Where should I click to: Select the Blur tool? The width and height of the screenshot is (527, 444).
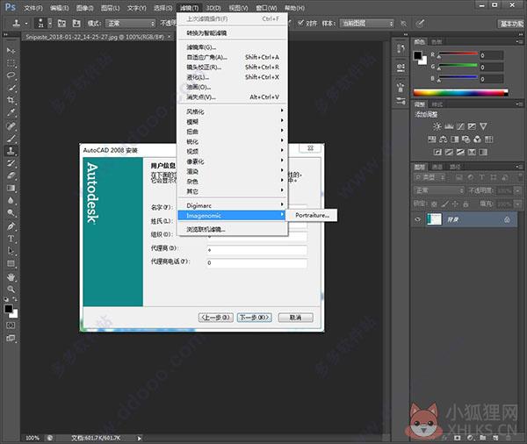[x=11, y=201]
